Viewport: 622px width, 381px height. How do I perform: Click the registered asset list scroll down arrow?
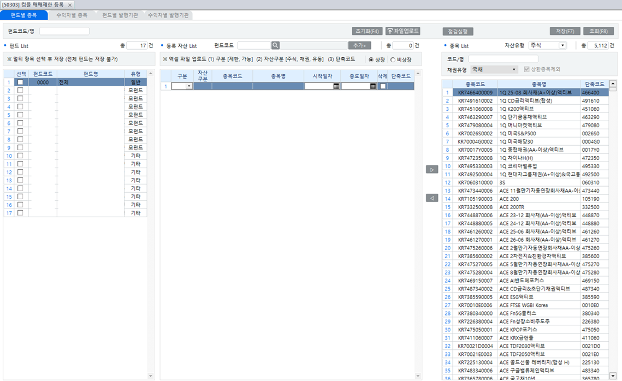pyautogui.click(x=418, y=376)
